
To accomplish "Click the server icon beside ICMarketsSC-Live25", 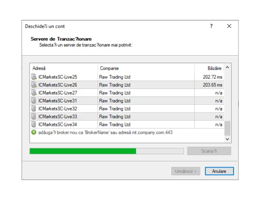I will [34, 77].
